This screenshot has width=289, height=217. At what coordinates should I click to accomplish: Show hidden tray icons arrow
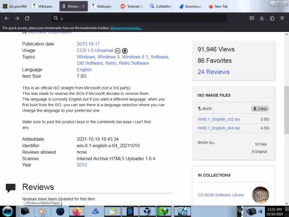[240, 211]
